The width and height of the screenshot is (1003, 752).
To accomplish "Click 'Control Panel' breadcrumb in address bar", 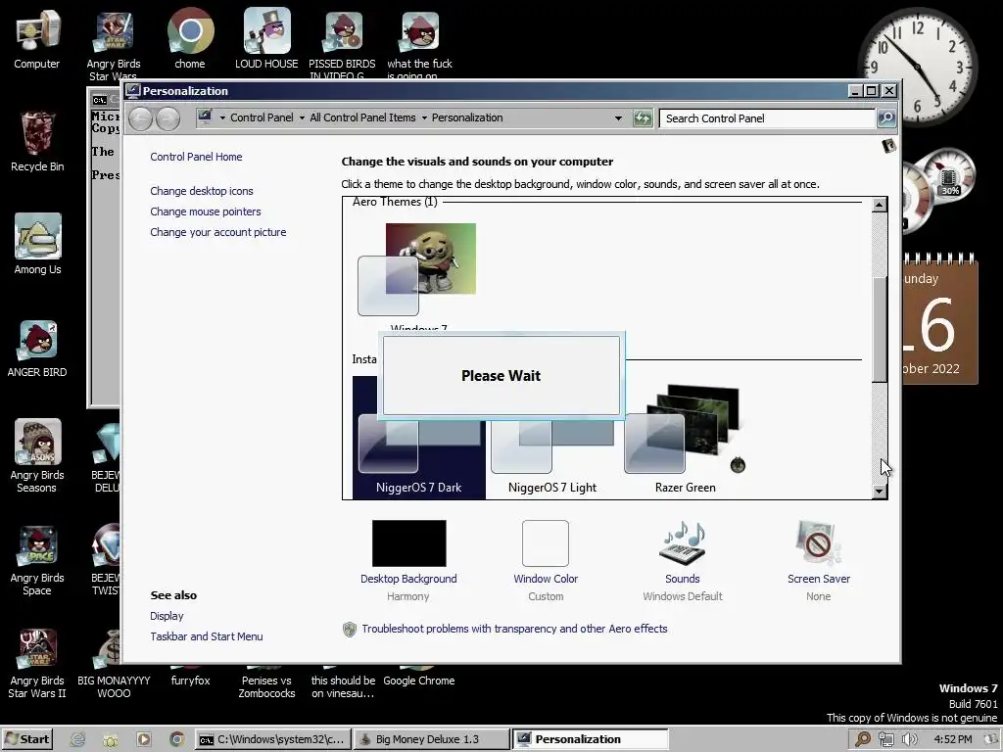I will 262,117.
